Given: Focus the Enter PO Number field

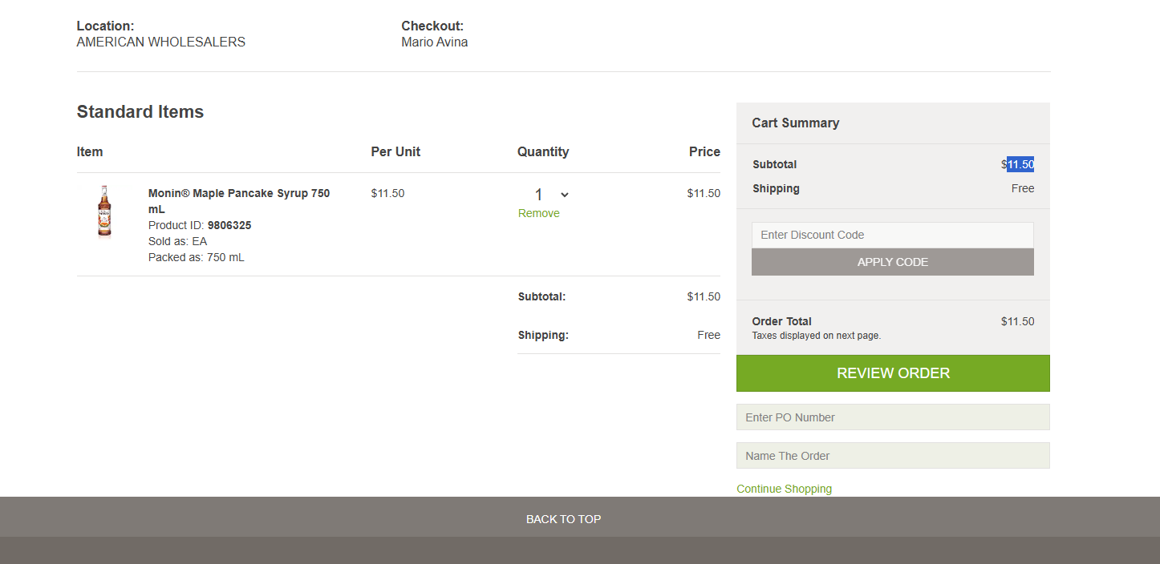Looking at the screenshot, I should click(x=893, y=417).
